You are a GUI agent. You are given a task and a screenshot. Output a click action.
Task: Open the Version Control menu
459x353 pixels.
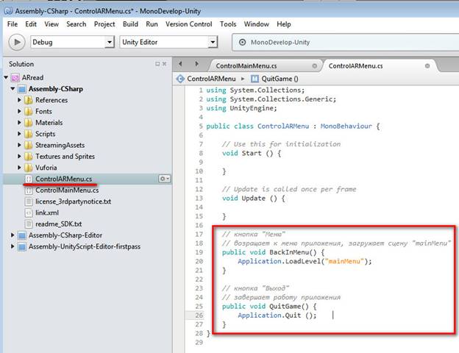pos(188,24)
